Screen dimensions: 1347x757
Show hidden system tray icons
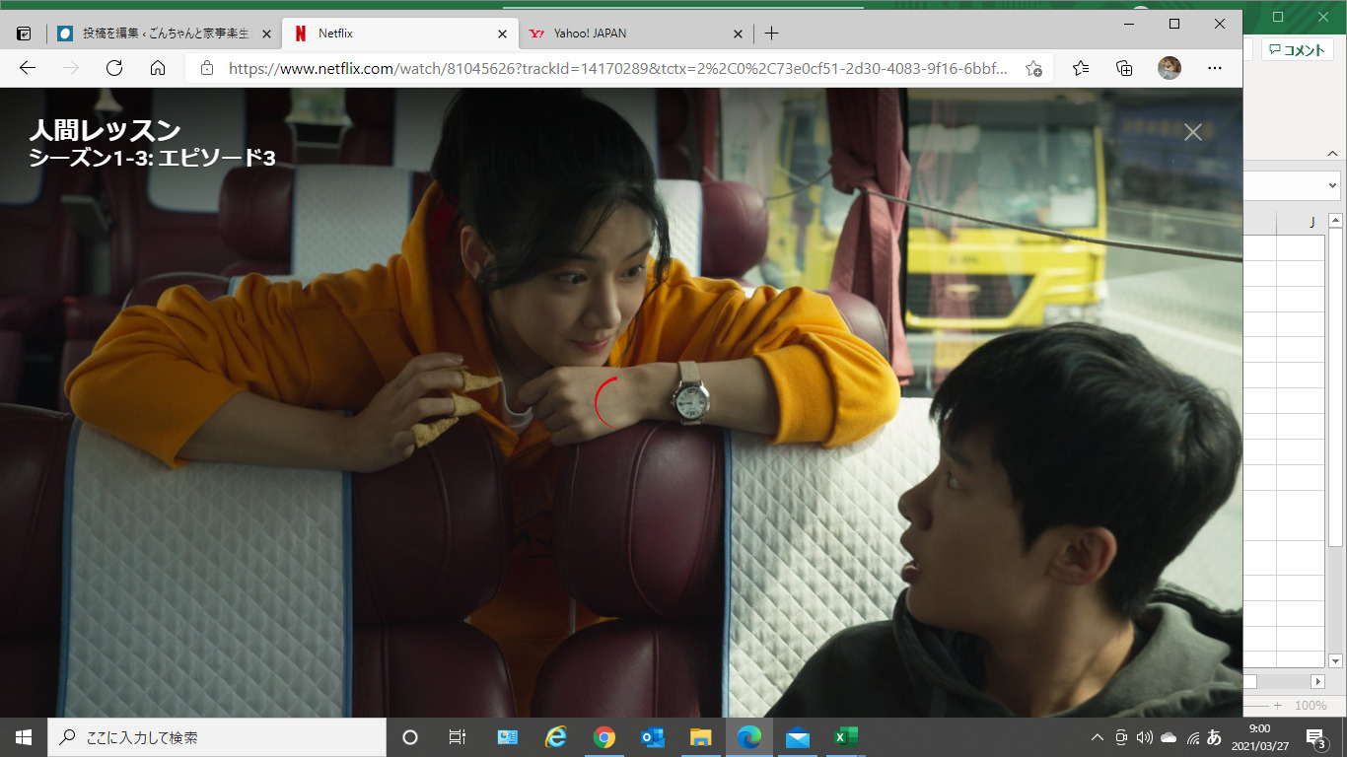(1097, 737)
